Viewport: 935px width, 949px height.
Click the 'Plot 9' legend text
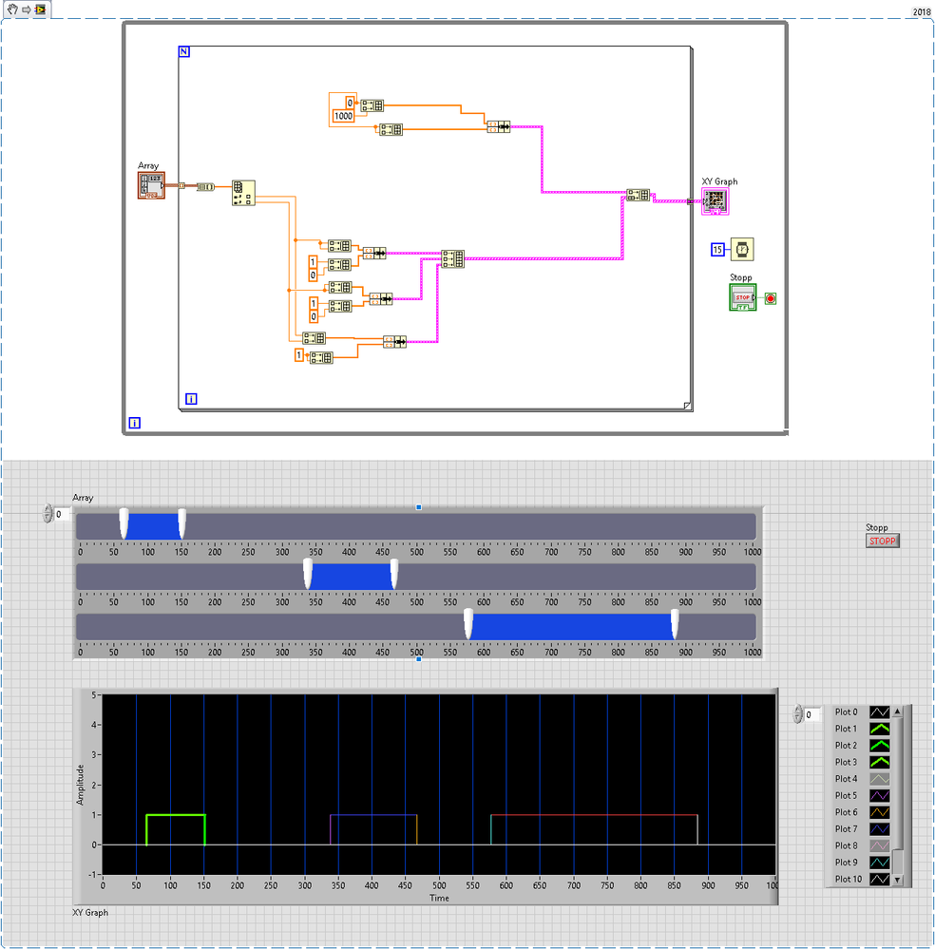846,863
